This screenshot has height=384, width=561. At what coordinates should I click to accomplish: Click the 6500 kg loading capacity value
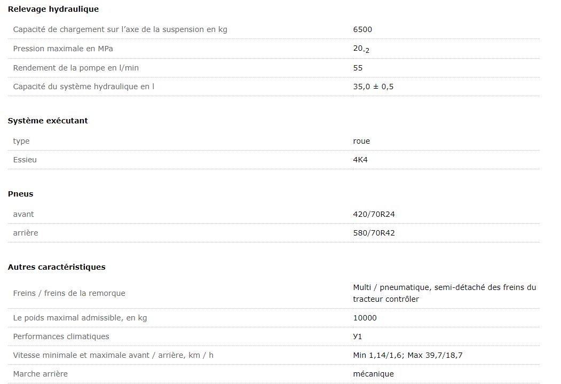tap(362, 29)
